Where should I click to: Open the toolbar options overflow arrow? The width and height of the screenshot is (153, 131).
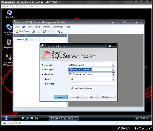coord(62,32)
